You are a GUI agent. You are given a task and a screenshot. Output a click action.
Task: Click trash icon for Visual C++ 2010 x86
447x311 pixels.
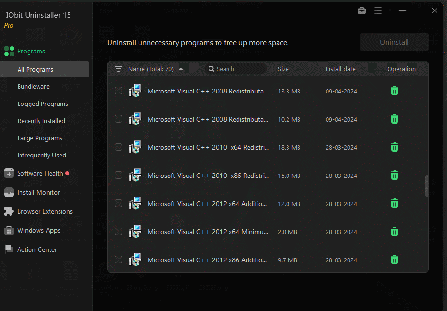(395, 175)
